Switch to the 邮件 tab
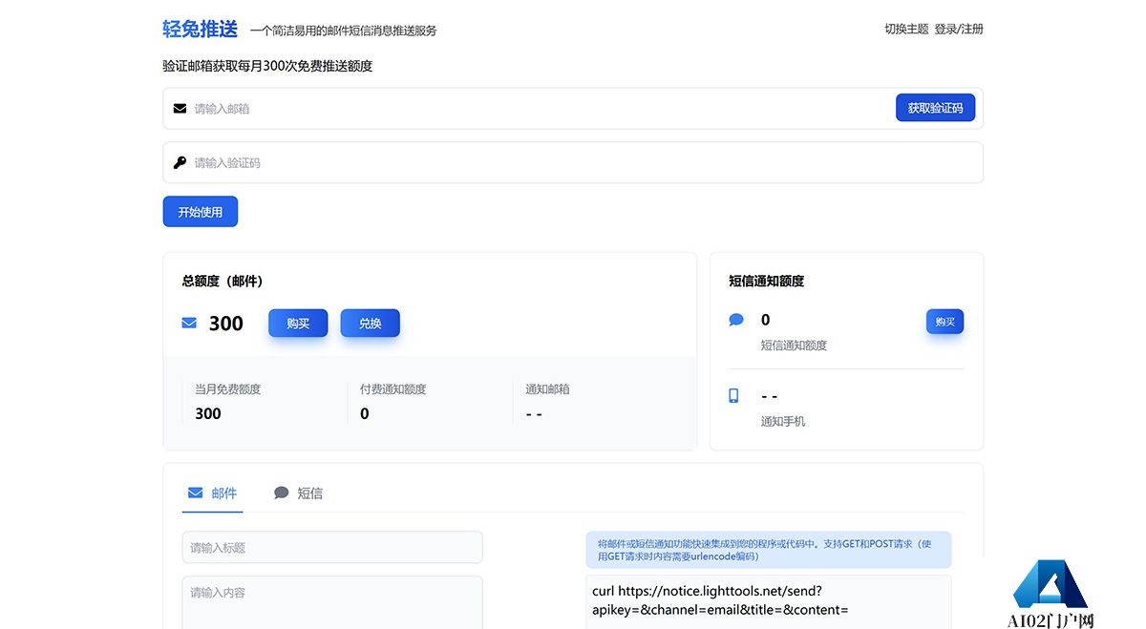Viewport: 1146px width, 629px height. tap(212, 493)
